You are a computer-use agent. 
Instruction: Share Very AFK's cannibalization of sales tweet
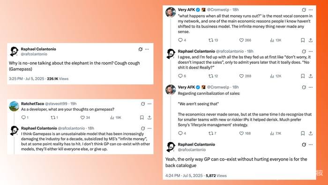click(x=311, y=133)
